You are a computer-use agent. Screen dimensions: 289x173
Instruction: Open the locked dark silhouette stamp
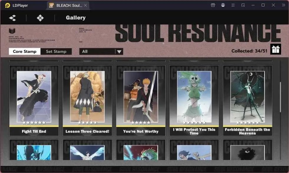(247, 150)
